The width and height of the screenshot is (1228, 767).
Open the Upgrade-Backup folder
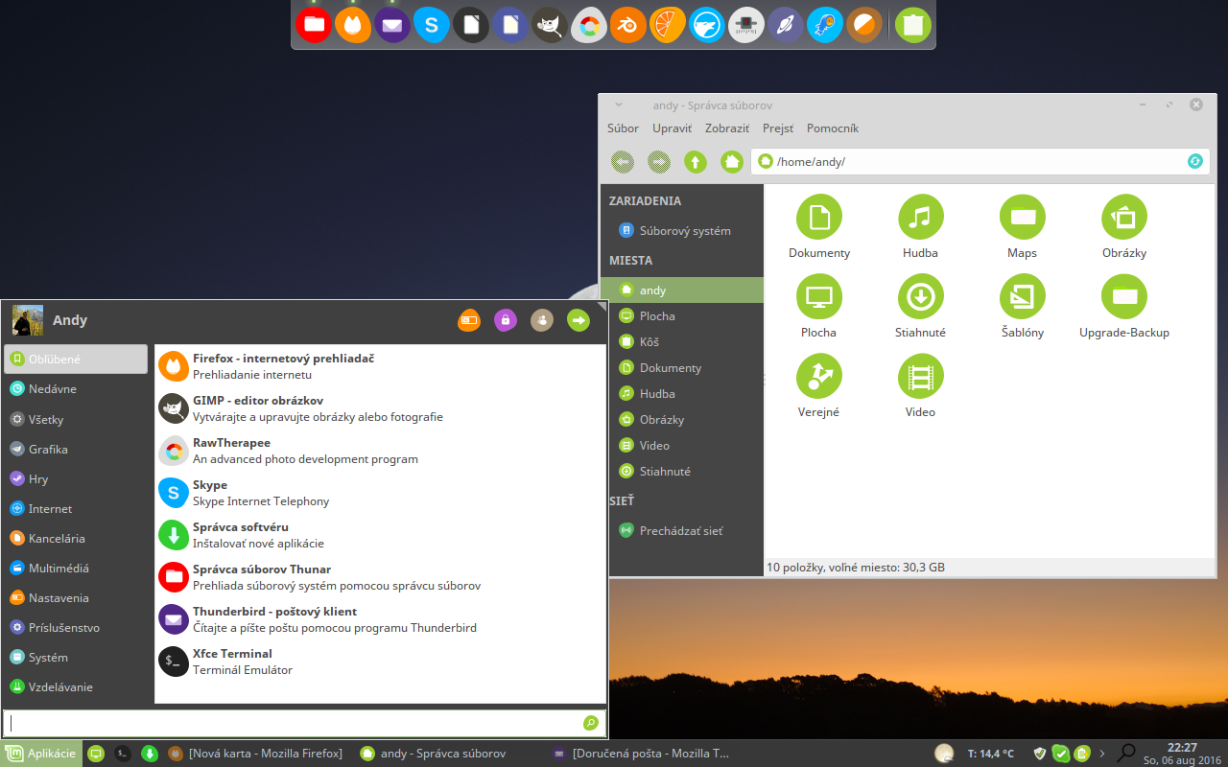click(x=1124, y=306)
